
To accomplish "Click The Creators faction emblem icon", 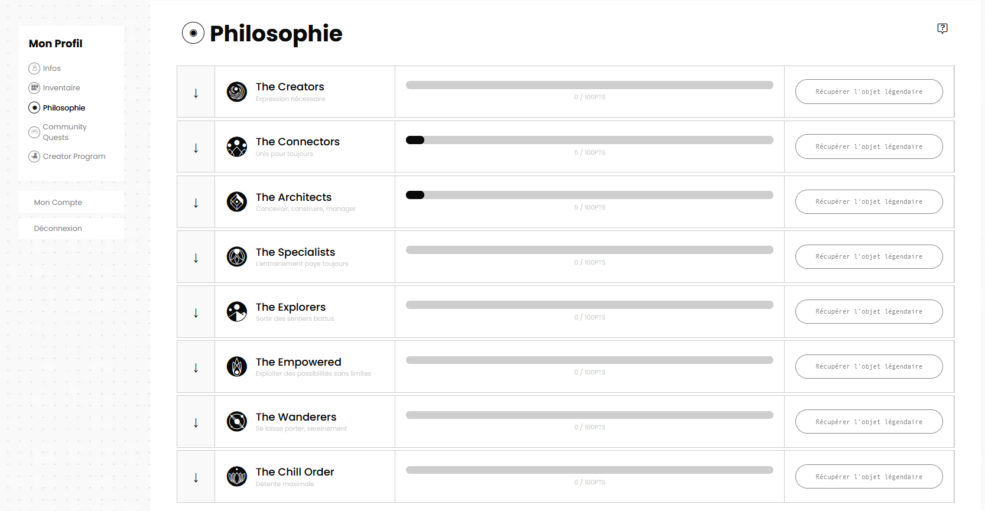I will click(237, 92).
